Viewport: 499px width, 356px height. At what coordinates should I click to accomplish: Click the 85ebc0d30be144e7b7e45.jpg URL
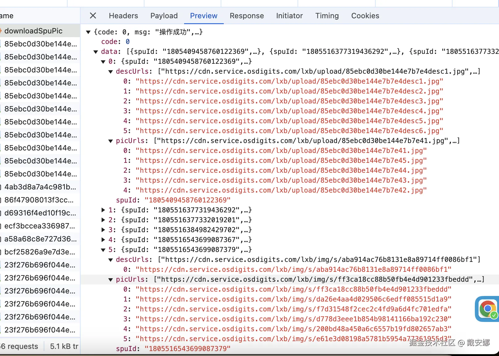[x=281, y=160]
